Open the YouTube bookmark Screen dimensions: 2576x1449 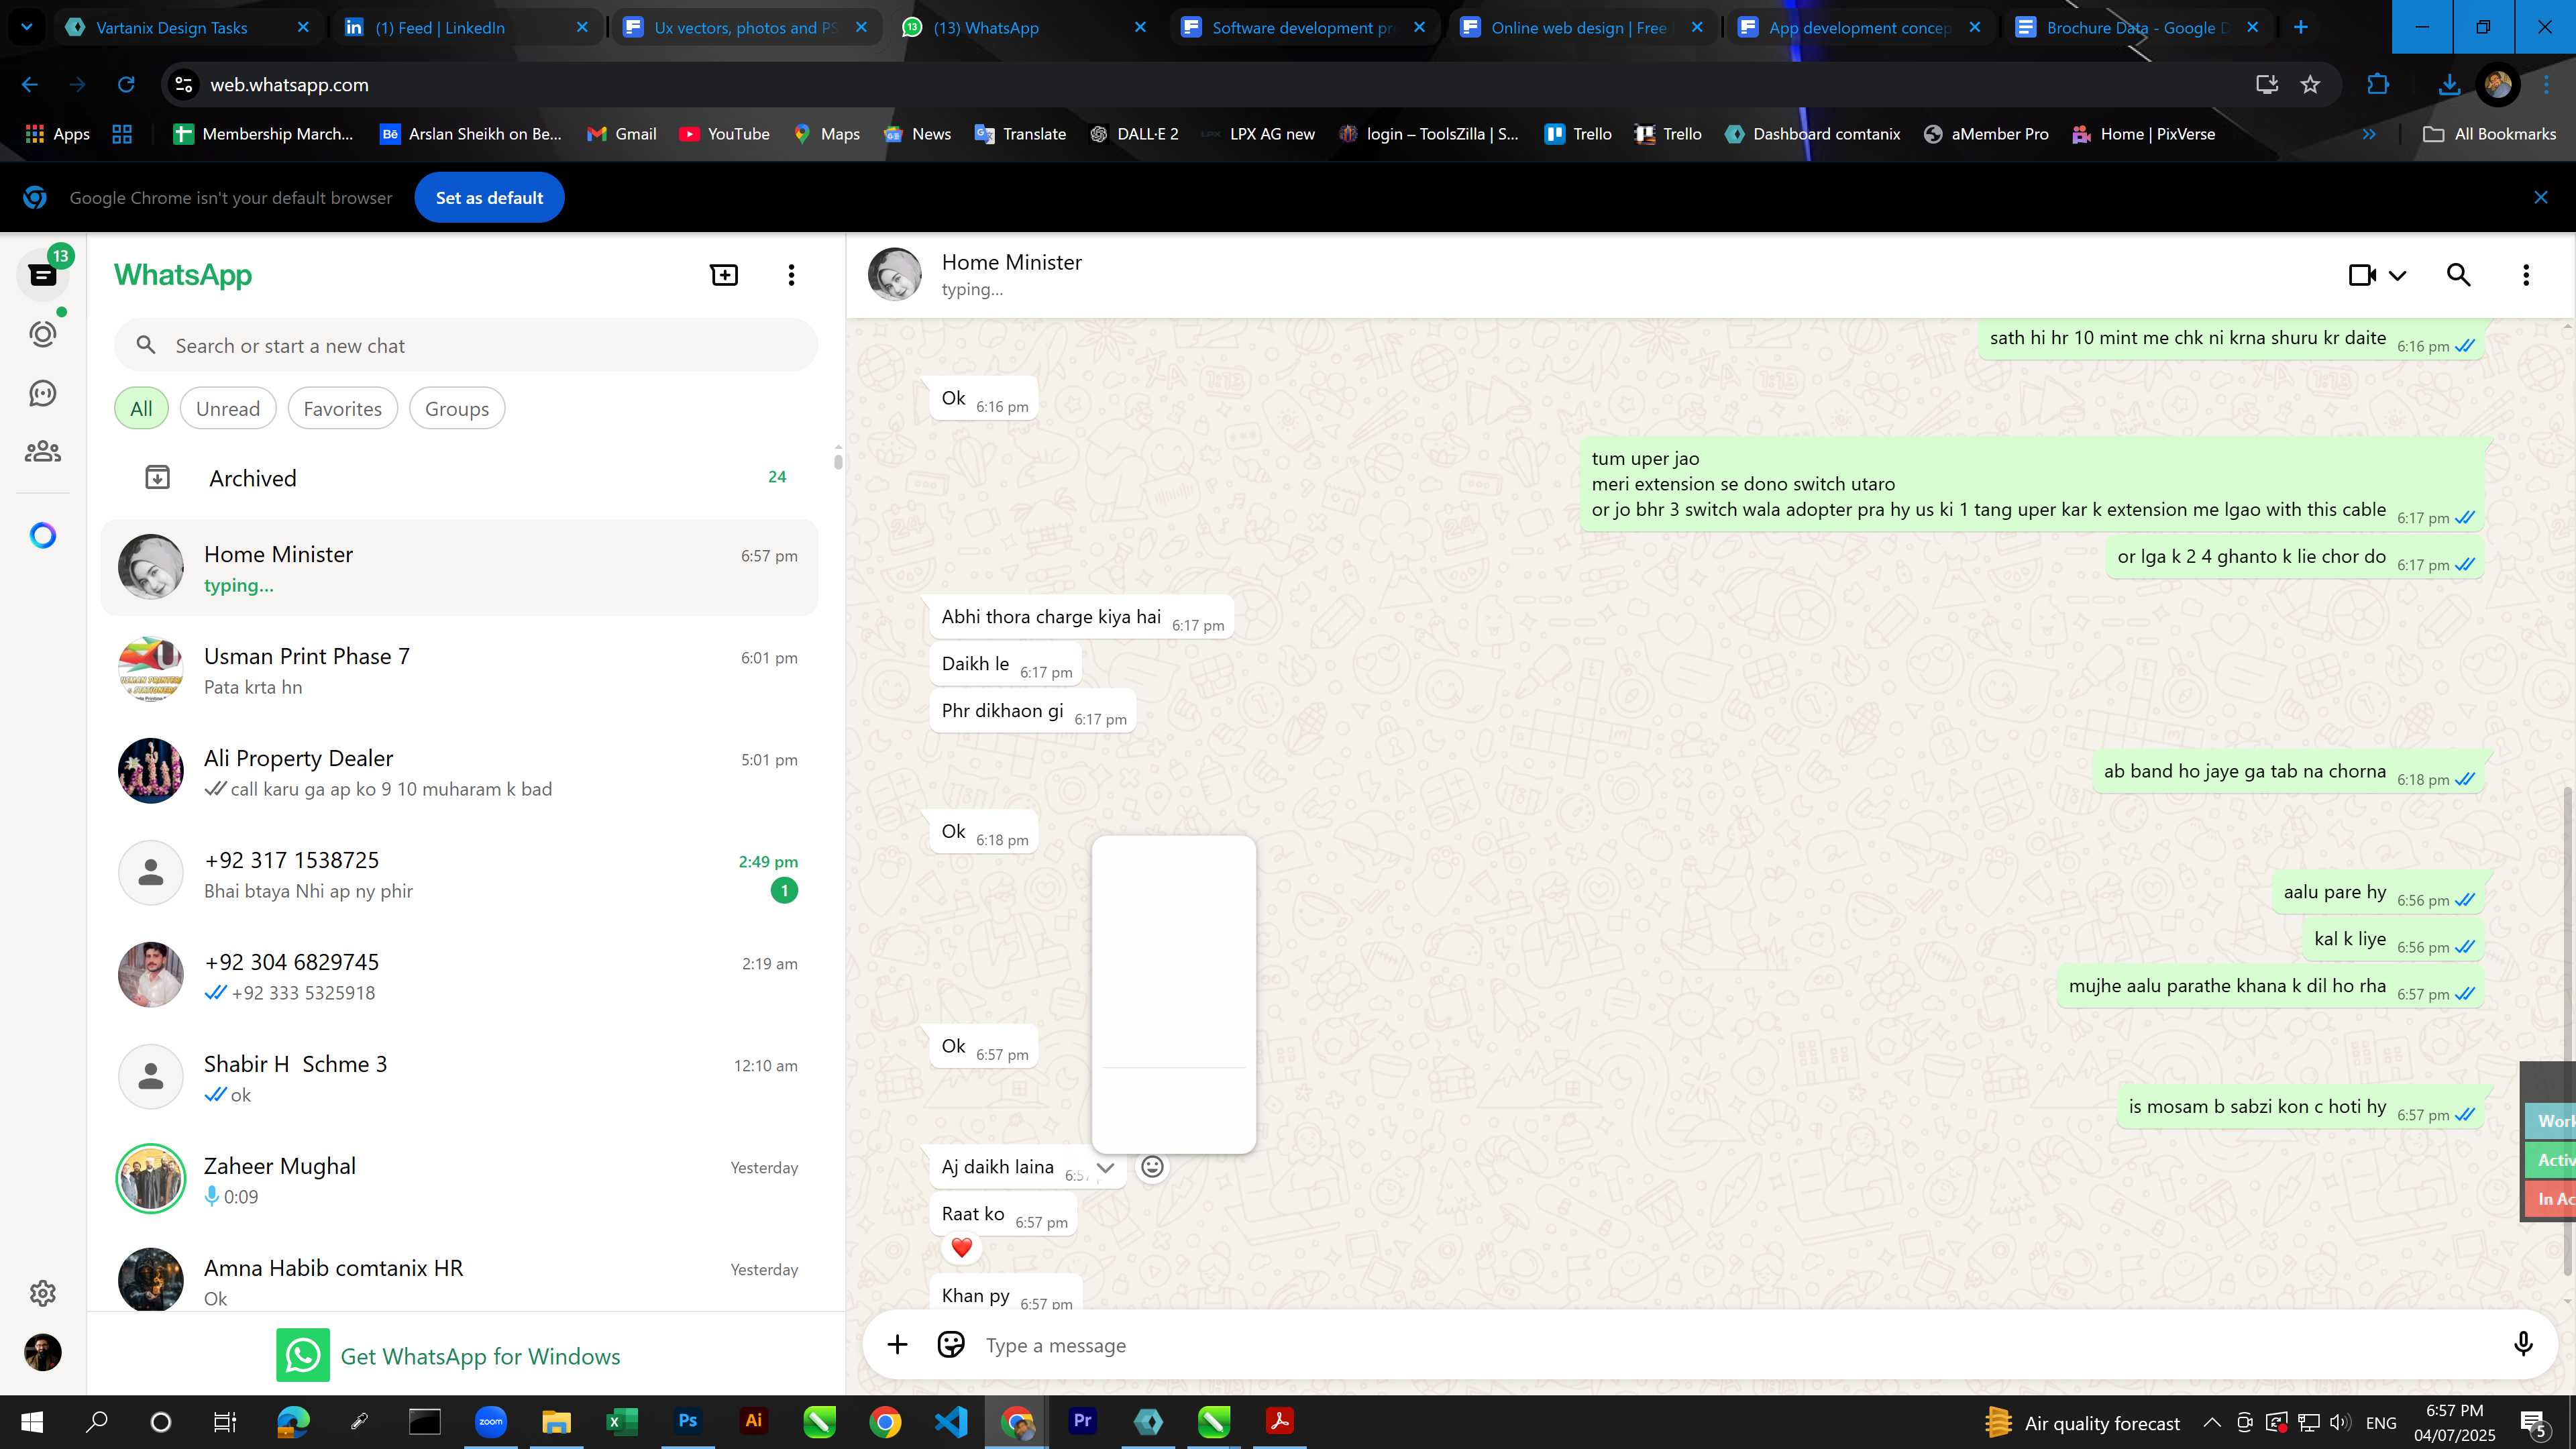724,134
